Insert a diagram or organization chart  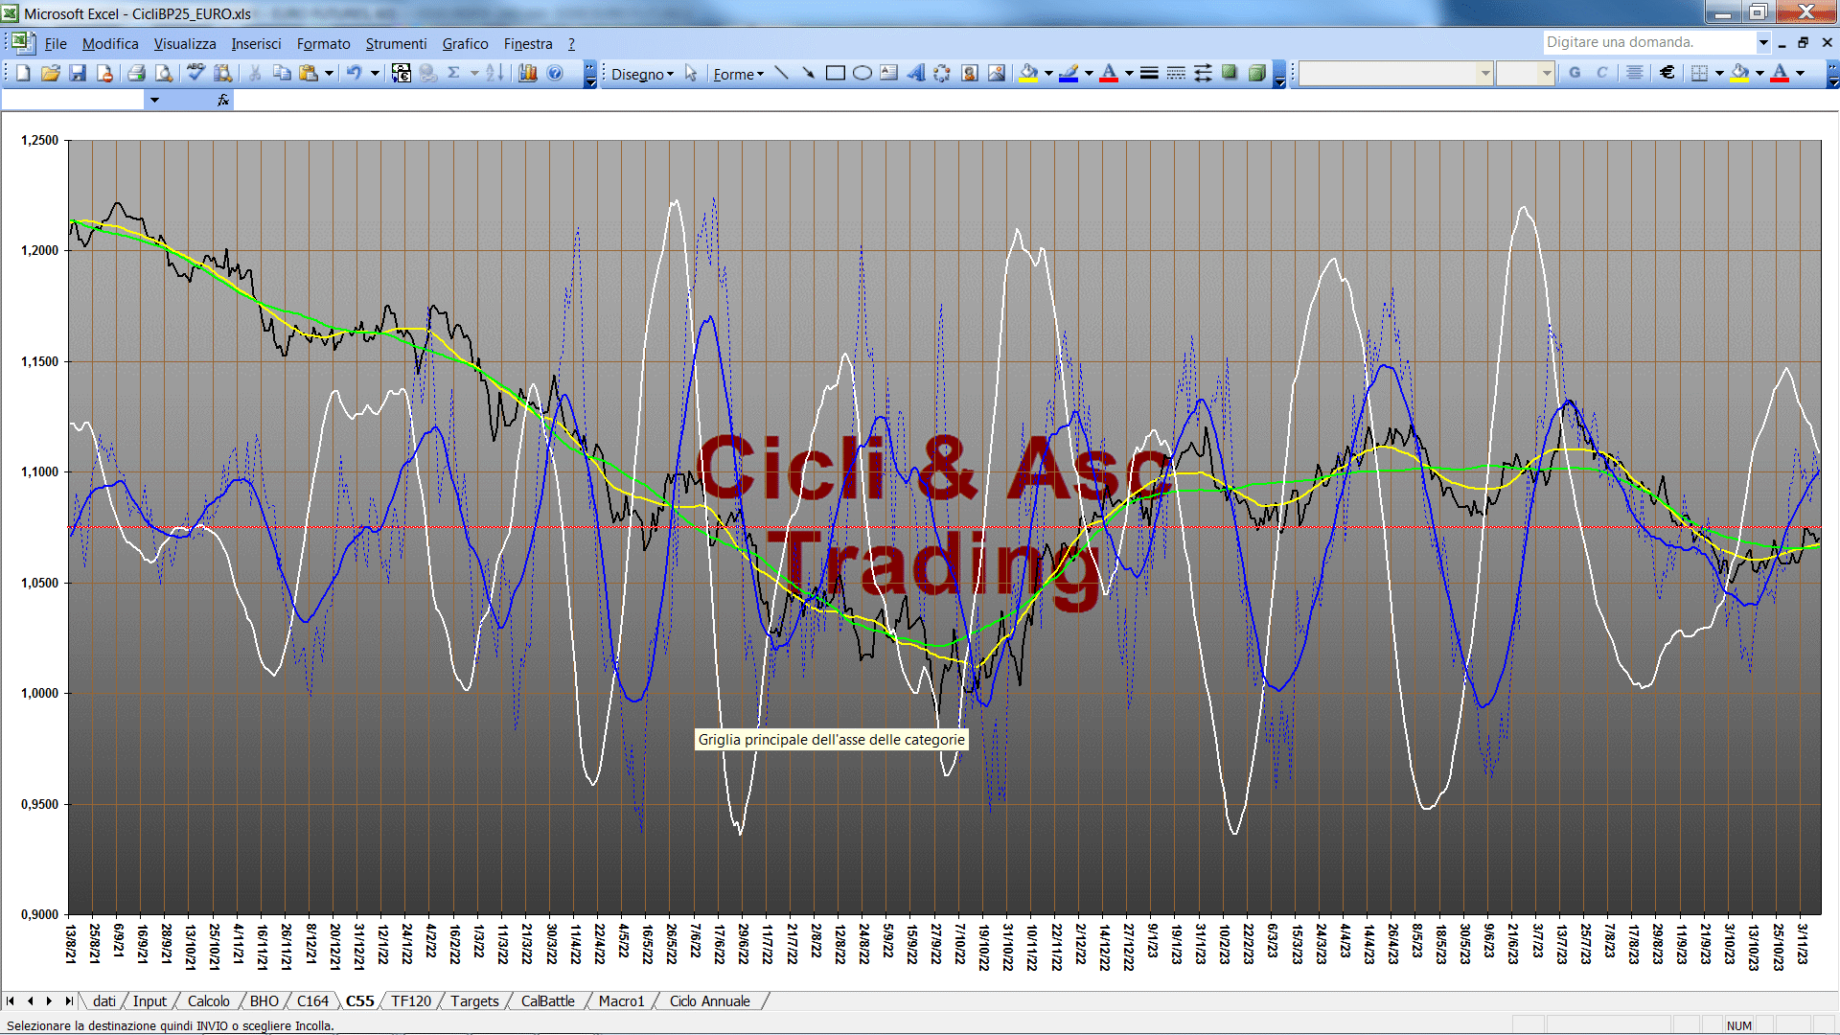pyautogui.click(x=943, y=73)
